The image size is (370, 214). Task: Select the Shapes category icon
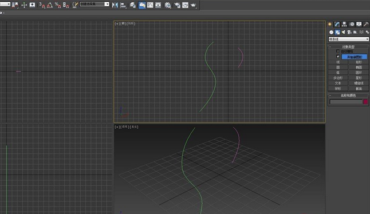tap(337, 32)
